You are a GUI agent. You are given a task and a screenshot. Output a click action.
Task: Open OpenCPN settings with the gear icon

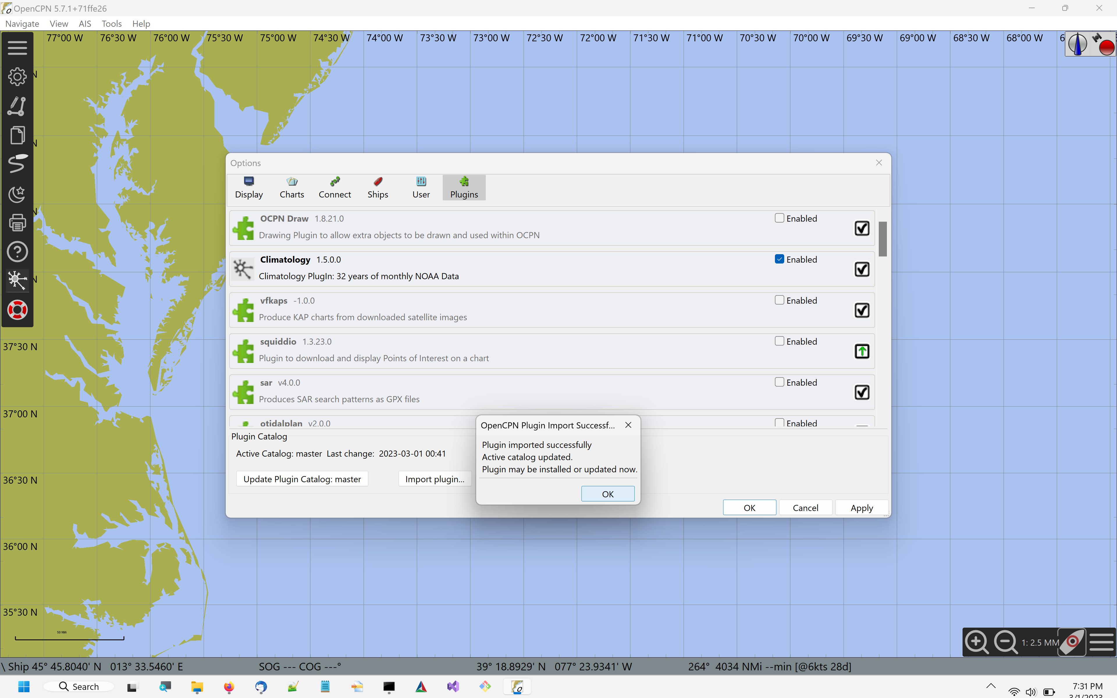[x=17, y=76]
